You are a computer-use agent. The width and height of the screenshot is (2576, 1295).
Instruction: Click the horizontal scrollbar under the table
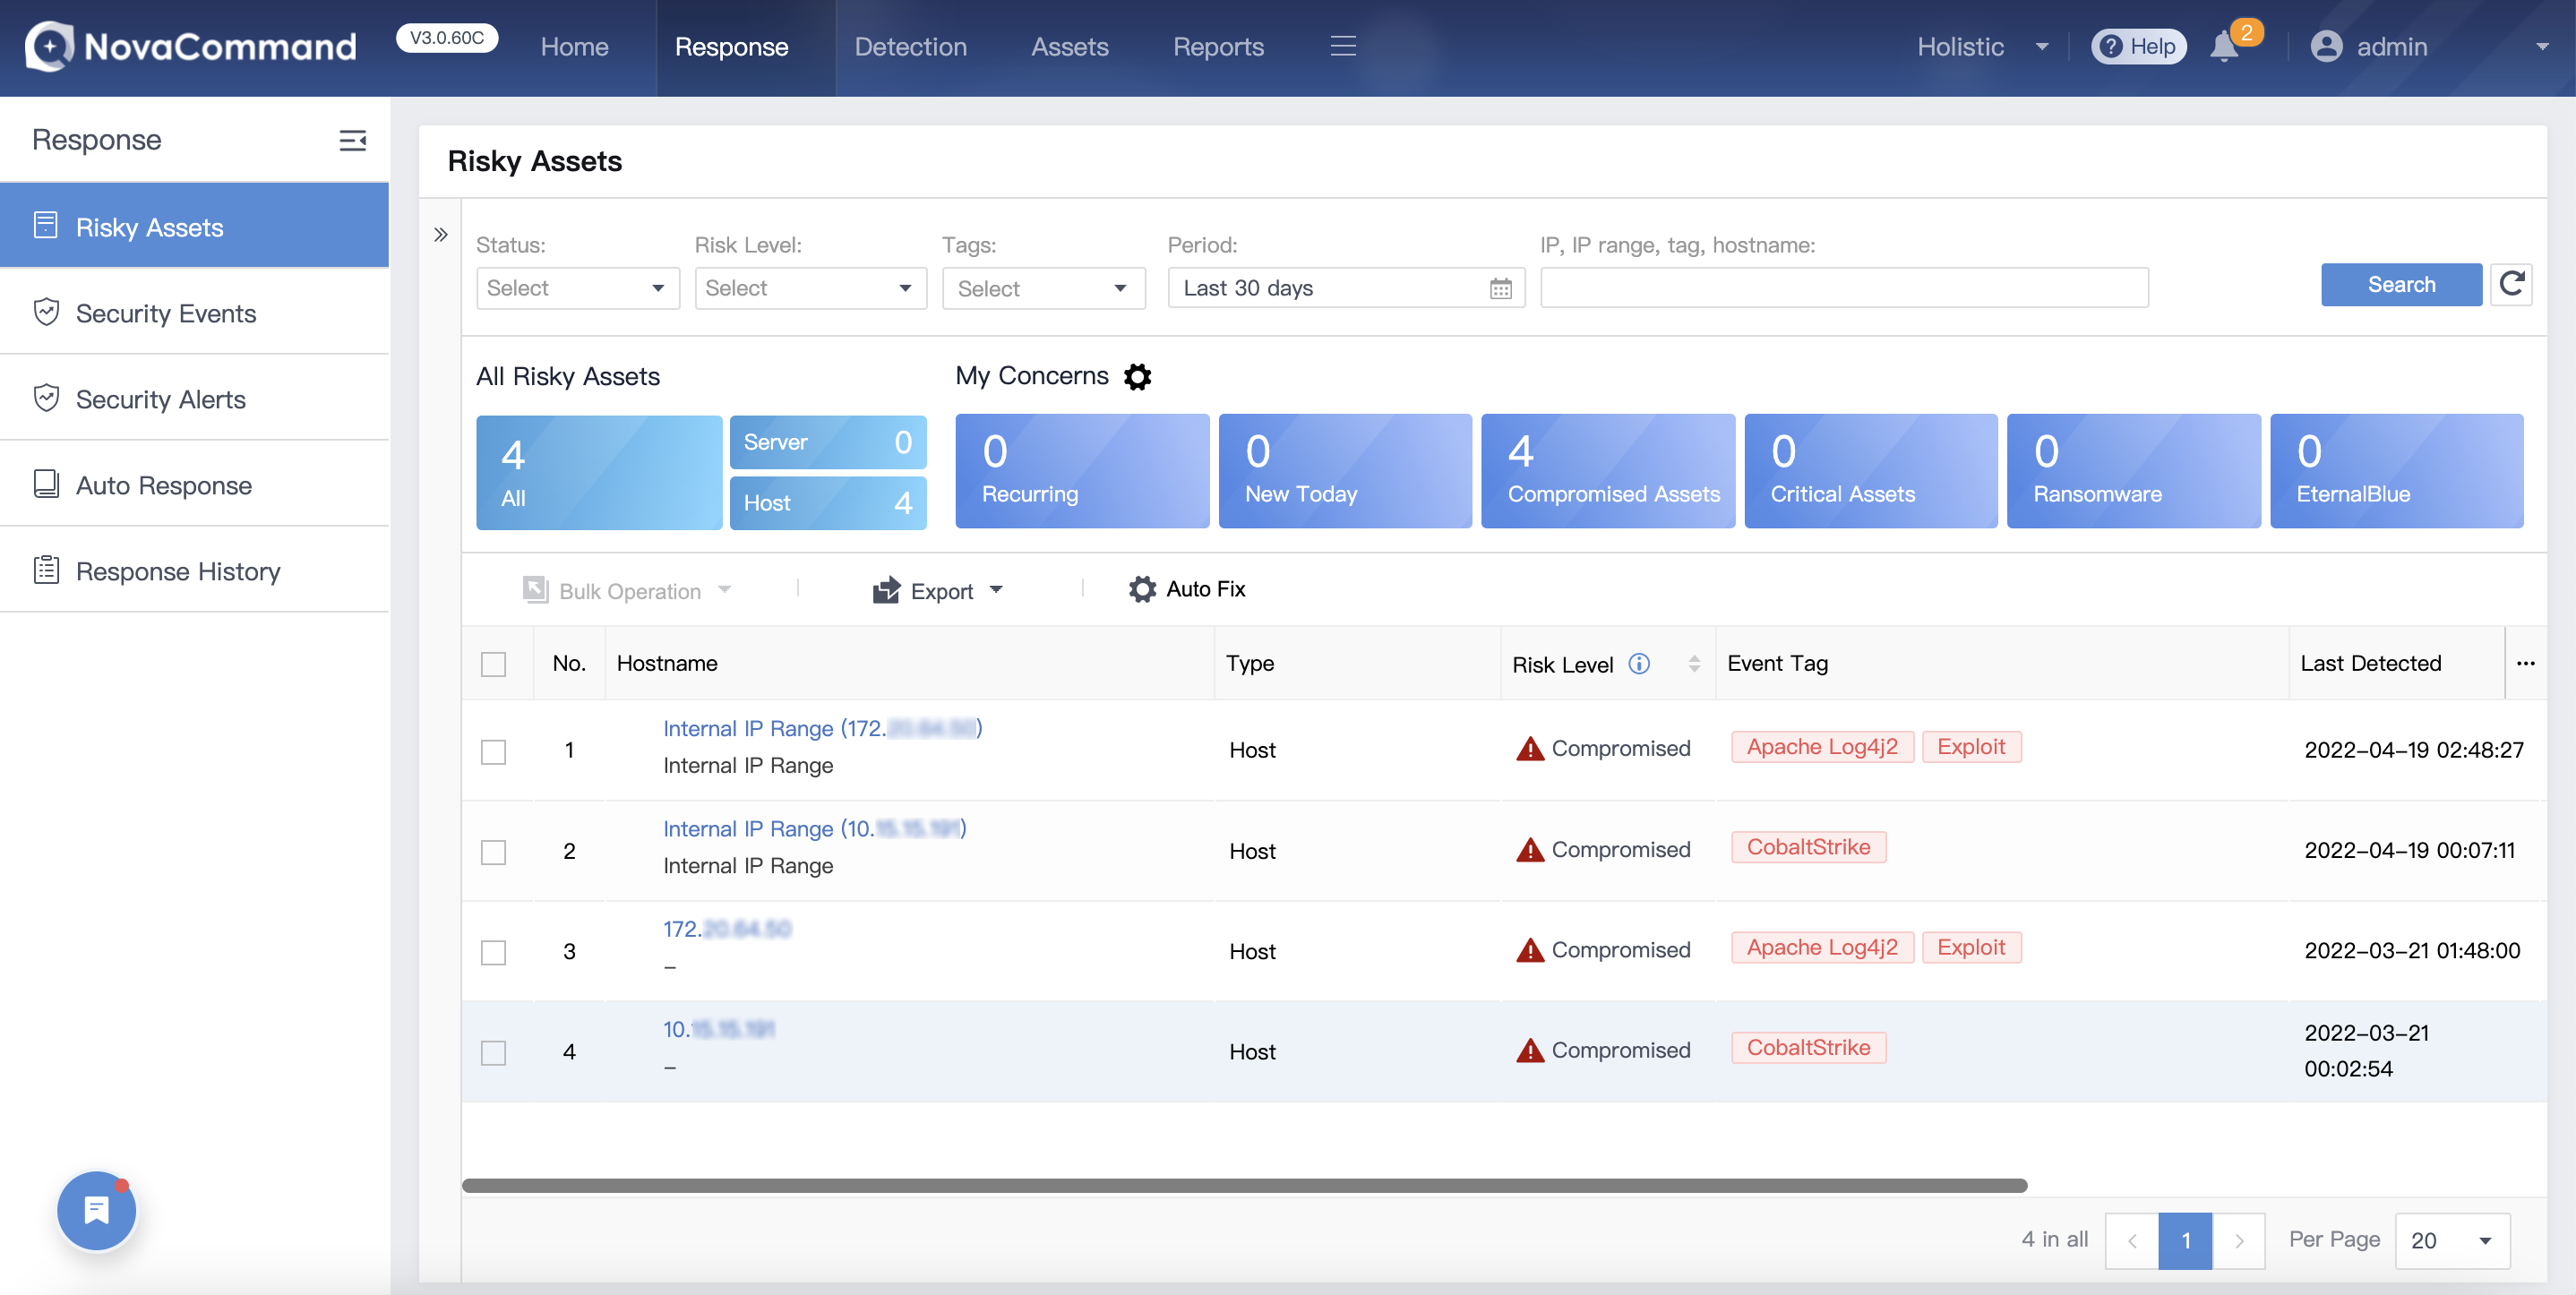pos(1244,1185)
